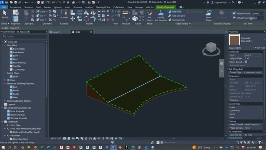Viewport: 266px width, 150px height.
Task: Click the Project Browser vertical scrollbar
Action: tap(46, 70)
